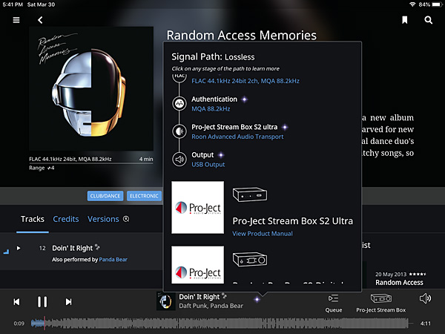445x334 pixels.
Task: Seek within the waveform progress bar
Action: 220,323
